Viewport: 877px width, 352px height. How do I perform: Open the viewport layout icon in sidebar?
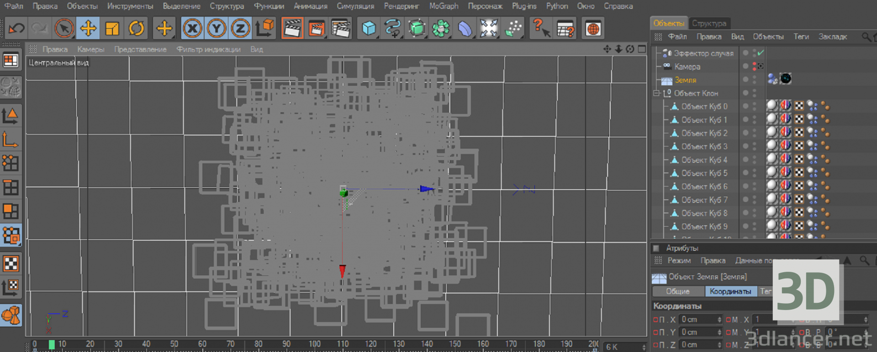click(11, 60)
